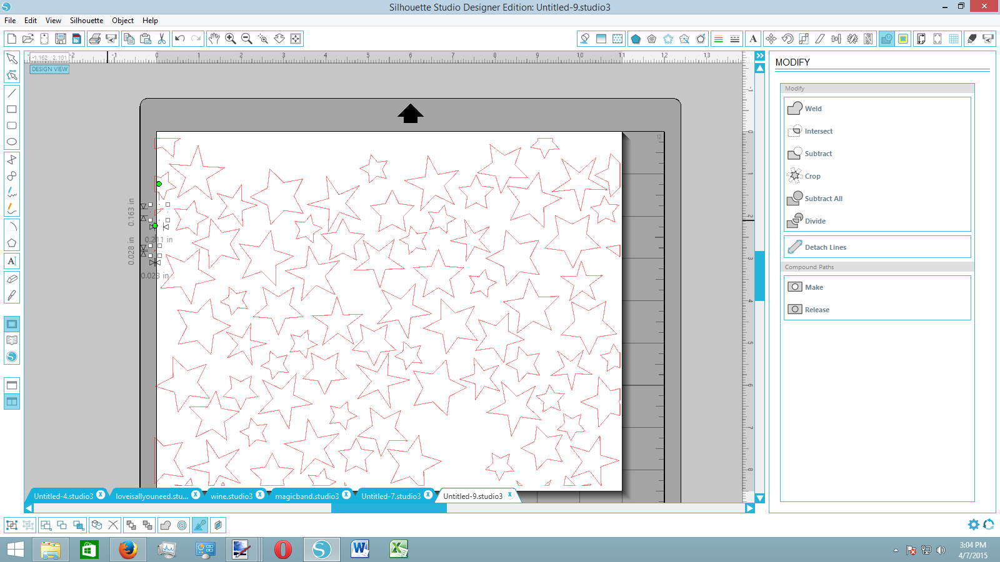1000x562 pixels.
Task: Open the File menu
Action: point(10,21)
